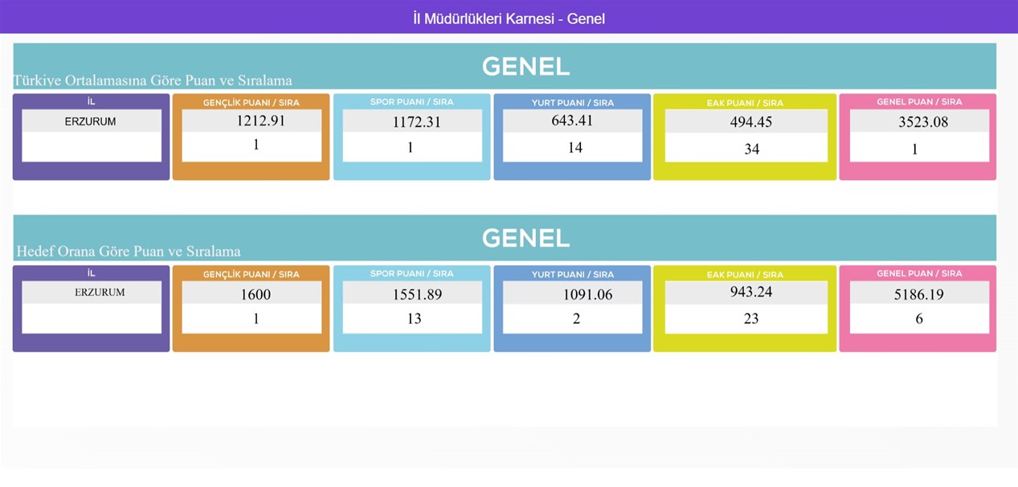Select the Spor score value 1551.89
The height and width of the screenshot is (487, 1018).
coord(417,294)
